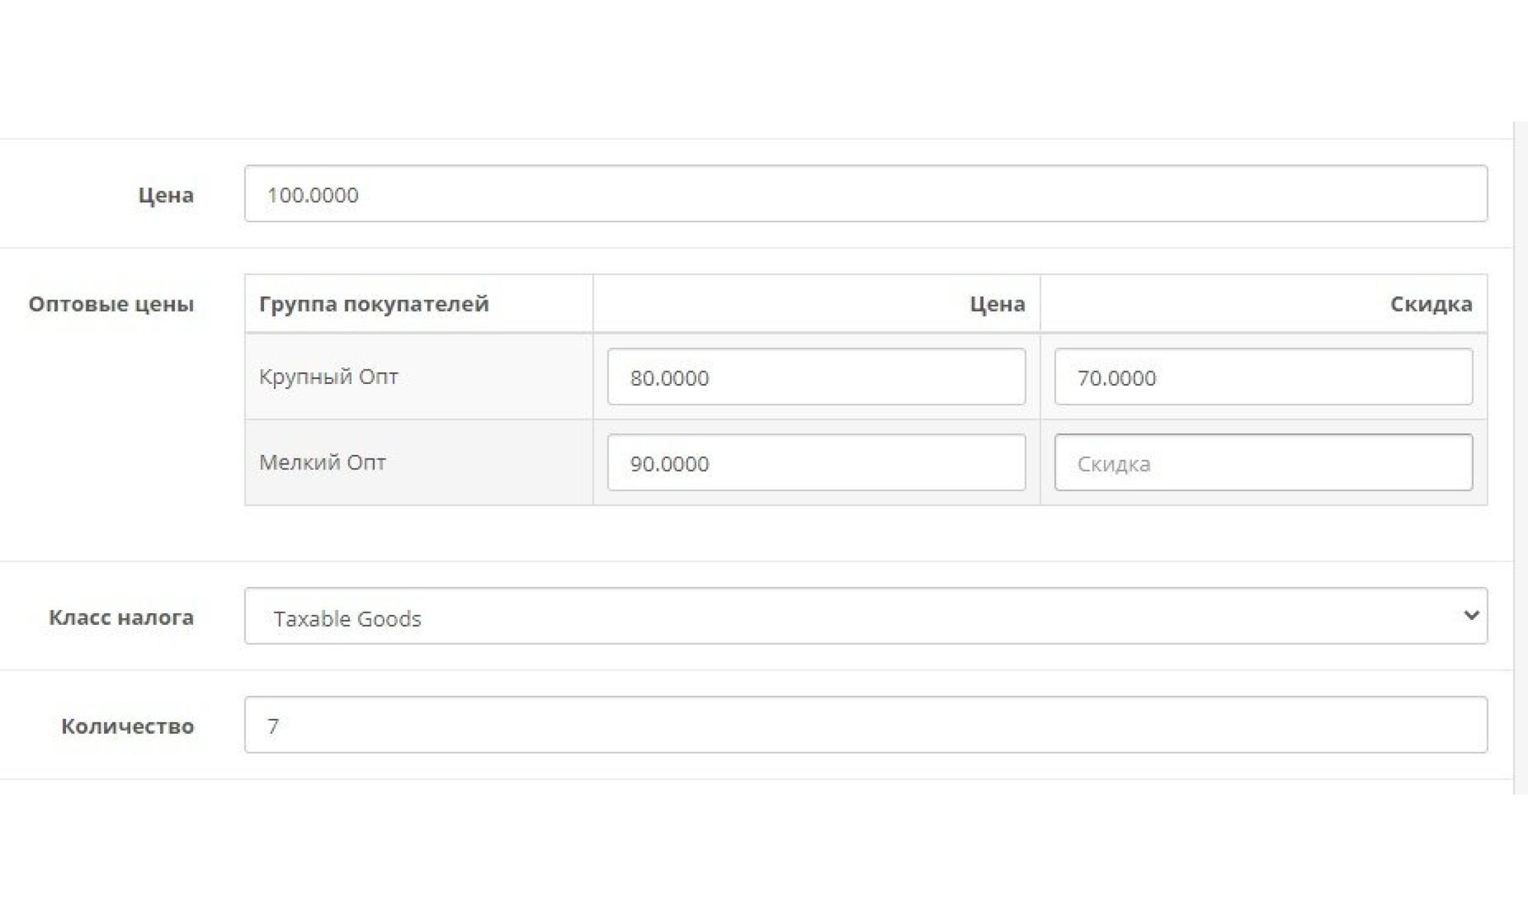Viewport: 1528px width, 917px height.
Task: Click the Скидка placeholder text
Action: pos(1114,464)
